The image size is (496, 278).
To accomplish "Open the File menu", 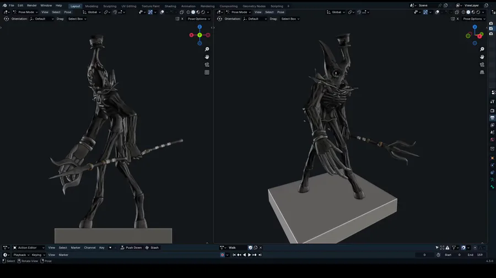I will click(x=12, y=5).
